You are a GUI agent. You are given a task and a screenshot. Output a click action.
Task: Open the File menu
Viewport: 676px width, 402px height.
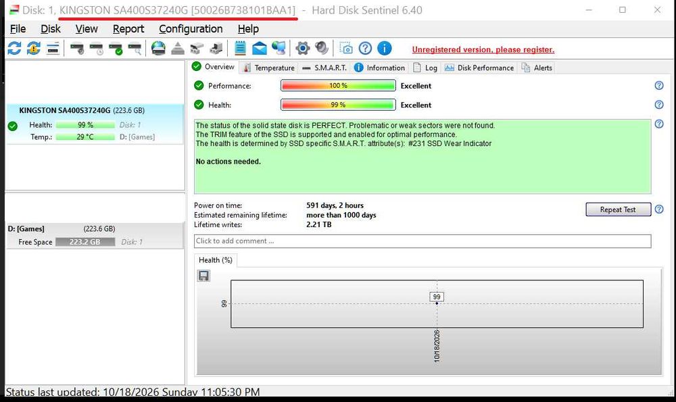pyautogui.click(x=18, y=29)
